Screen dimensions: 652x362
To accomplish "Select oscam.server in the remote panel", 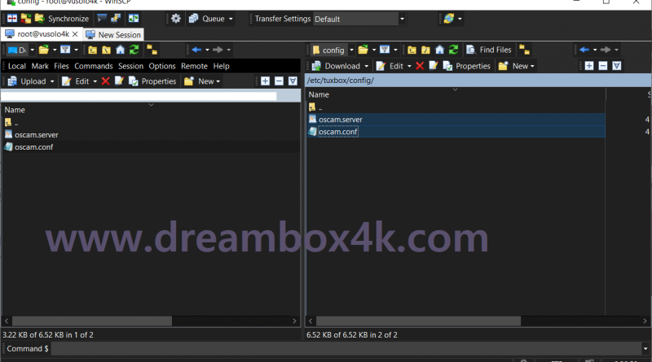I will point(340,120).
